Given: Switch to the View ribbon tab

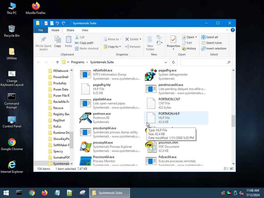Looking at the screenshot, I should click(85, 30).
